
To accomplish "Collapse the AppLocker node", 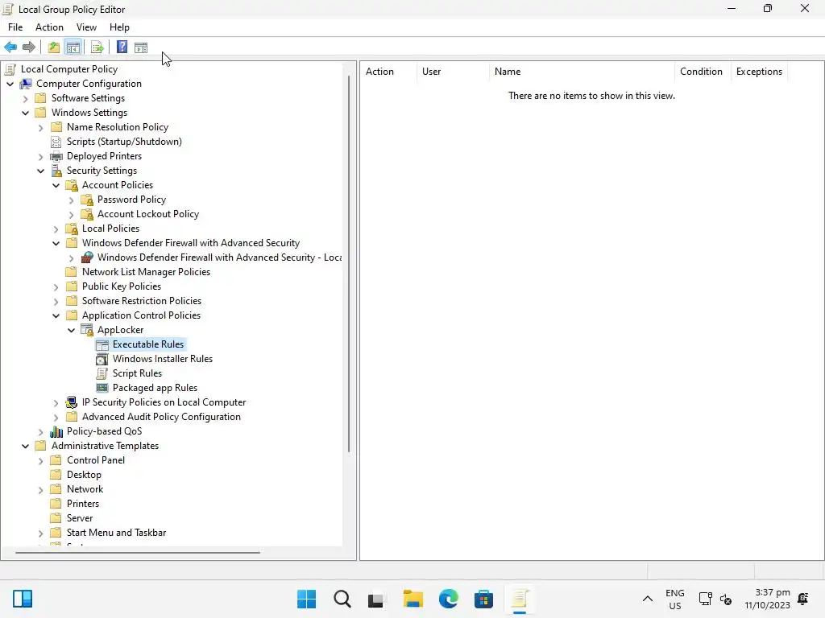I will point(71,330).
